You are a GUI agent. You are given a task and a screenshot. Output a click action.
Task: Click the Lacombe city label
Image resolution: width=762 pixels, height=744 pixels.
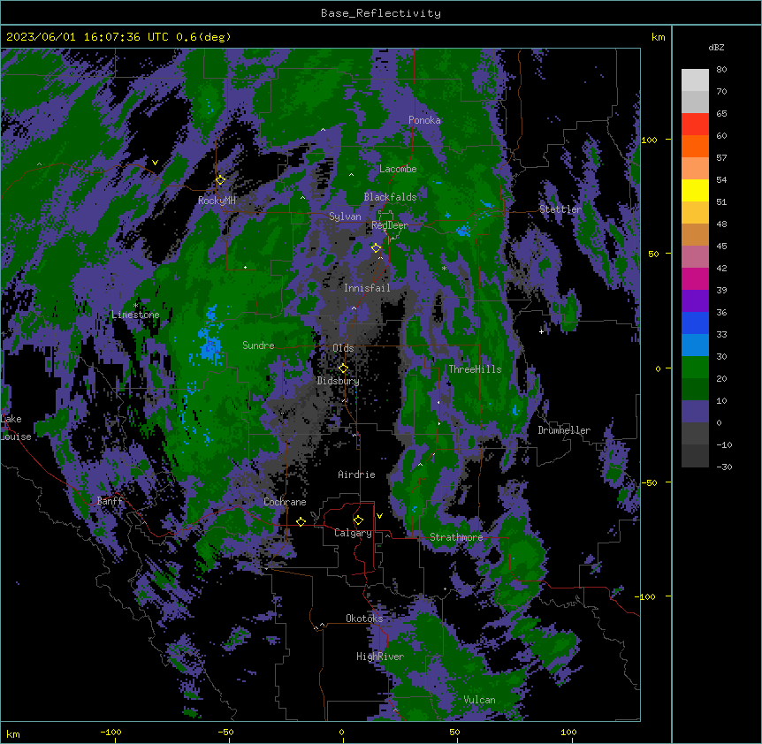tap(398, 169)
